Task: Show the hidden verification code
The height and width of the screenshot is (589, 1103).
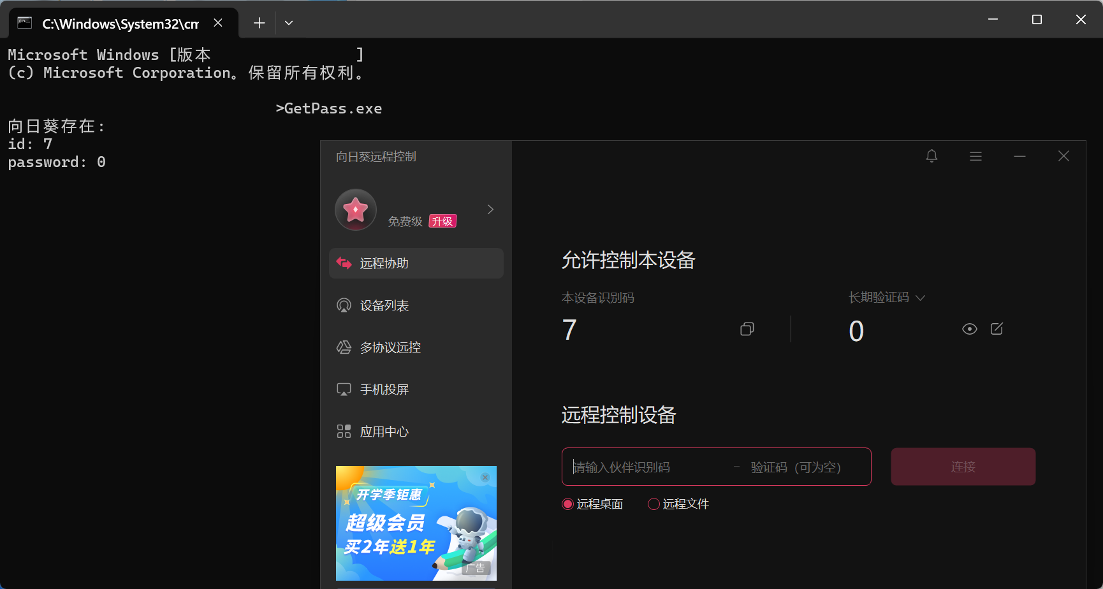Action: pos(969,329)
